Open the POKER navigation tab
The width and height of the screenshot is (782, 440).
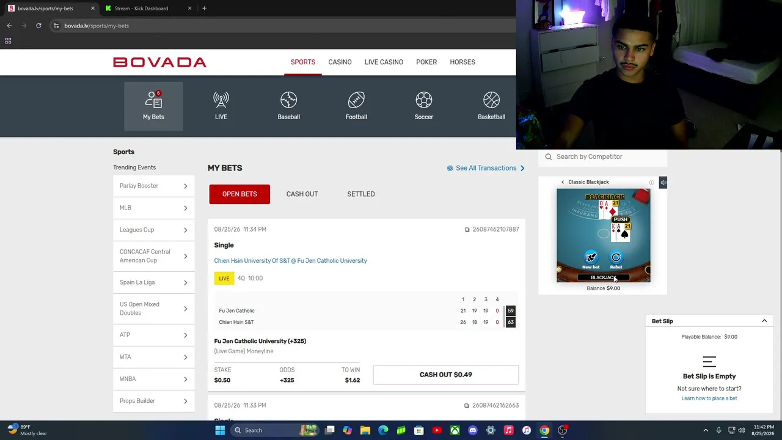click(426, 62)
